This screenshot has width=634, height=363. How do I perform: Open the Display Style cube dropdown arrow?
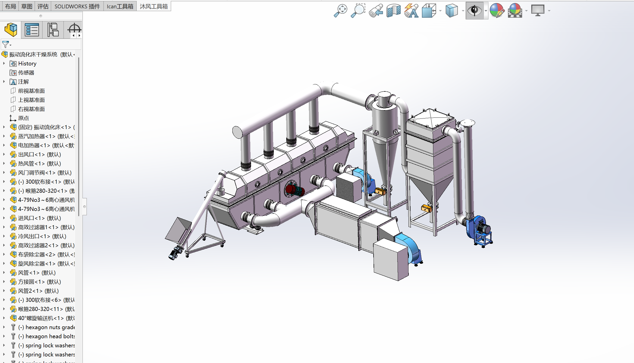pyautogui.click(x=463, y=11)
